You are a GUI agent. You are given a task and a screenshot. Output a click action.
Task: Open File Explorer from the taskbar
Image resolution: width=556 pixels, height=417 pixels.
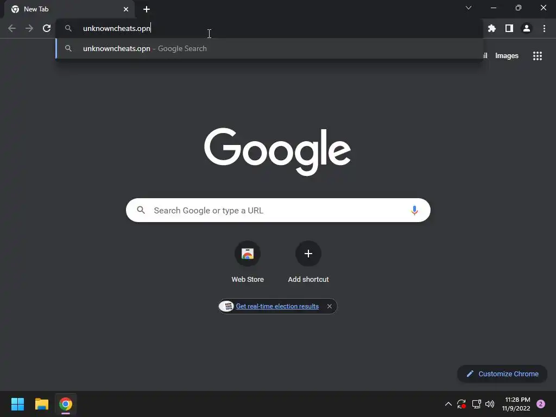(x=42, y=404)
